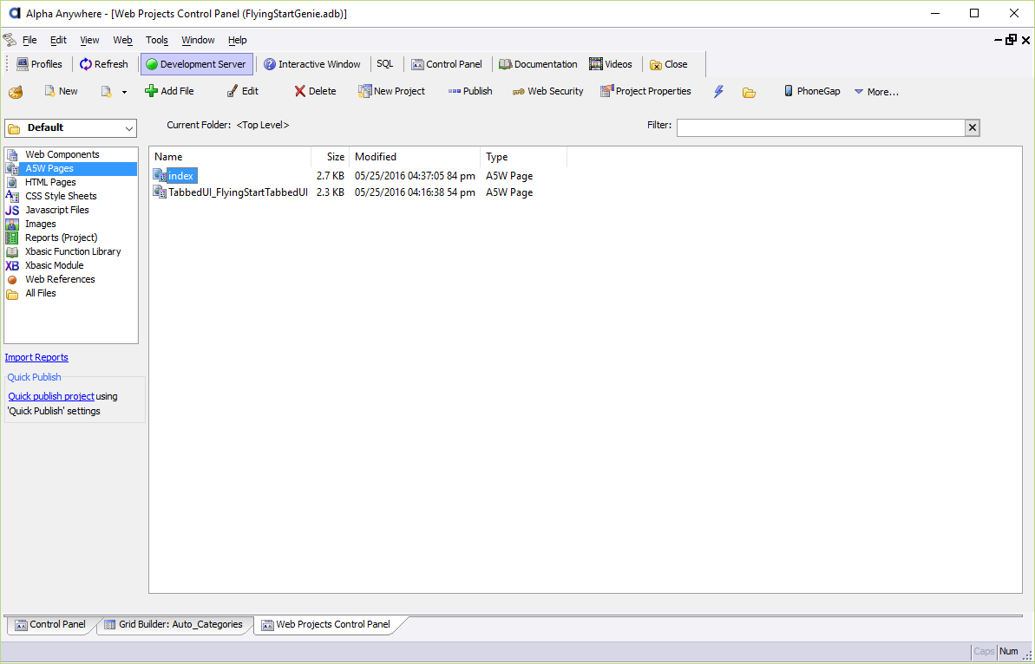This screenshot has width=1035, height=664.
Task: Toggle the Development Server button
Action: (197, 64)
